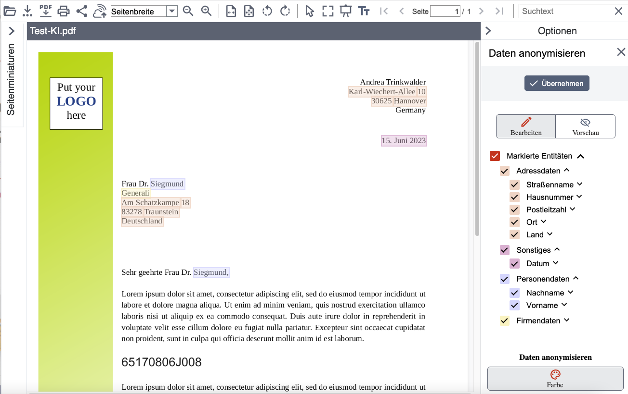
Task: Rotate page counterclockwise
Action: point(267,11)
